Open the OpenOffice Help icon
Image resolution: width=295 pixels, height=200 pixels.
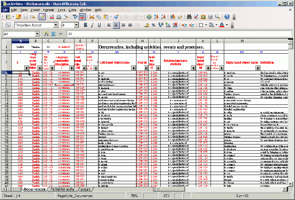pos(227,17)
